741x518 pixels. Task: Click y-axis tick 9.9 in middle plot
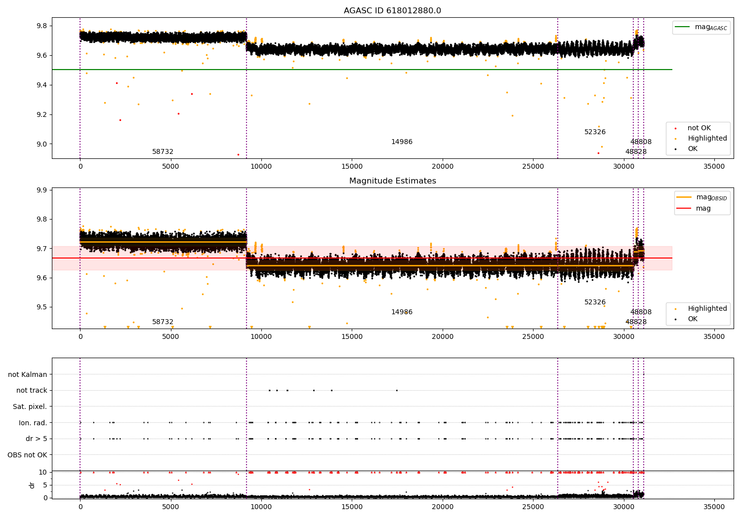click(x=41, y=190)
